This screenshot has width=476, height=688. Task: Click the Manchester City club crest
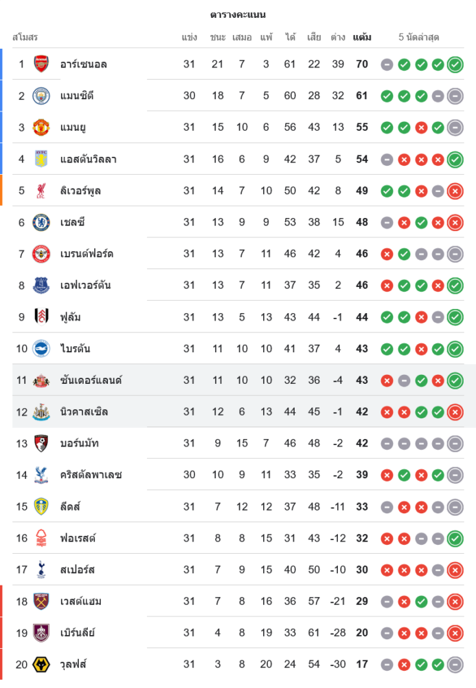coord(42,96)
